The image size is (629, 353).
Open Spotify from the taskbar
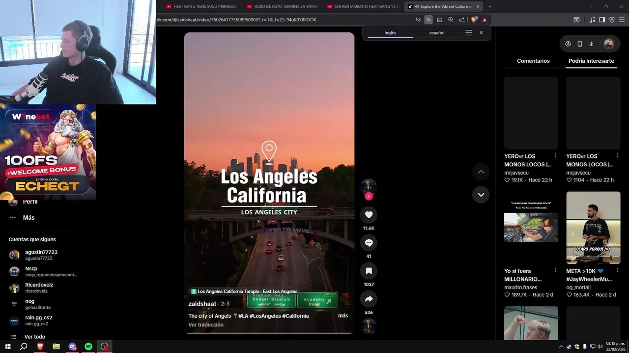tap(88, 346)
